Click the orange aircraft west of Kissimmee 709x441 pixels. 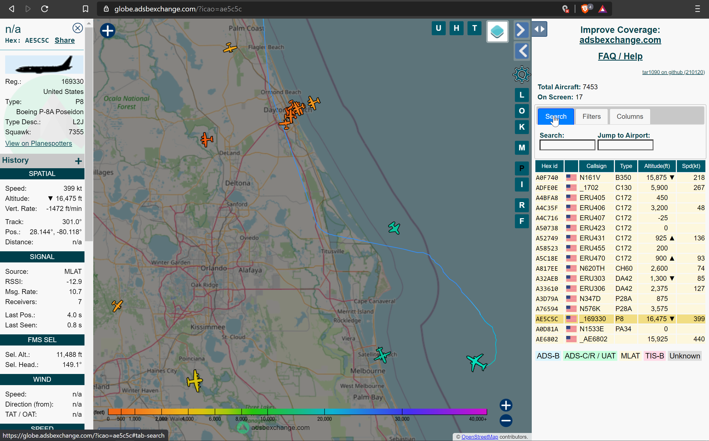tap(117, 306)
